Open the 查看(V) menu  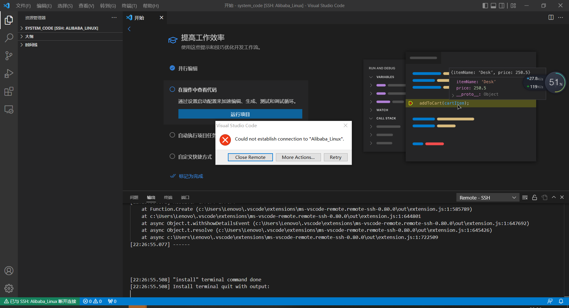[x=86, y=6]
